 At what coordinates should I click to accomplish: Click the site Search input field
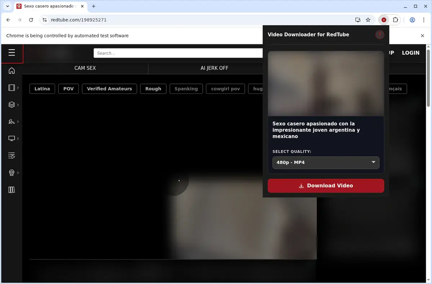pos(178,53)
